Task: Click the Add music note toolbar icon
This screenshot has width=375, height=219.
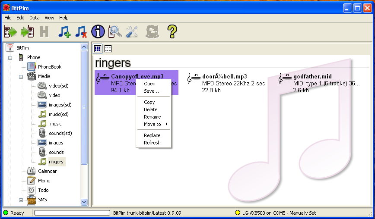Action: [64, 31]
